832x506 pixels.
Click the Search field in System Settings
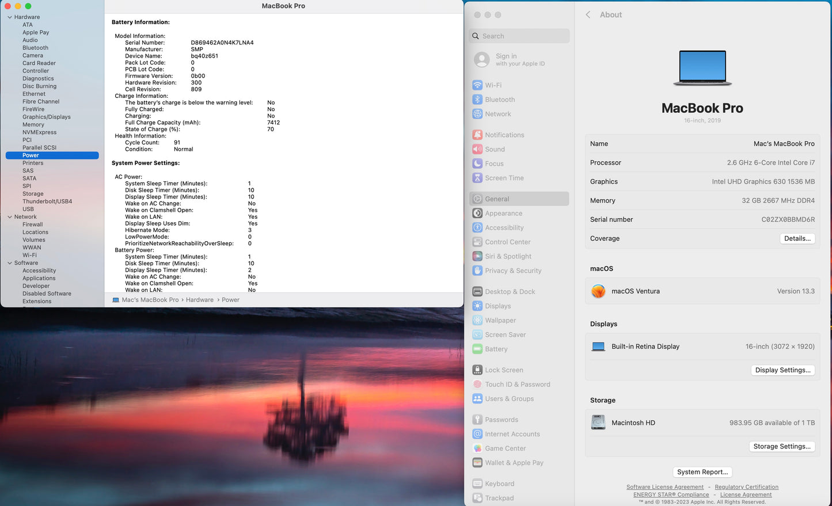click(x=519, y=36)
